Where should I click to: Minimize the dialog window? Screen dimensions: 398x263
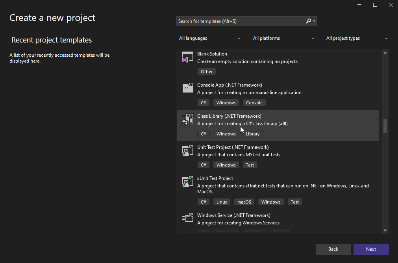tap(359, 5)
